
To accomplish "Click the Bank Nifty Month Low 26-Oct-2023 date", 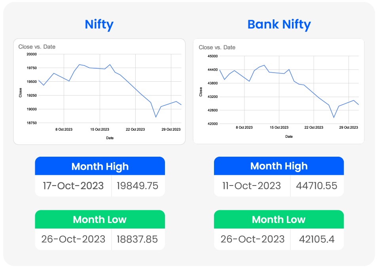I will [x=252, y=239].
